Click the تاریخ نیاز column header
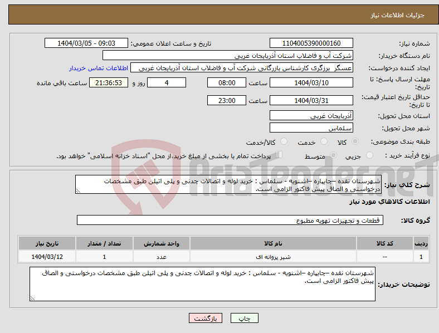This screenshot has height=333, width=439. point(47,243)
